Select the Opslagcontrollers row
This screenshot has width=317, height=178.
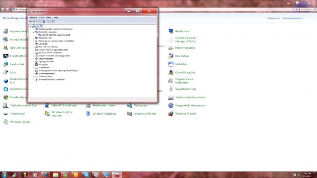(x=46, y=62)
